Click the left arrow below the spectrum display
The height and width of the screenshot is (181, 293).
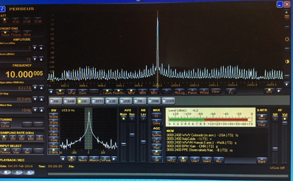click(x=51, y=91)
